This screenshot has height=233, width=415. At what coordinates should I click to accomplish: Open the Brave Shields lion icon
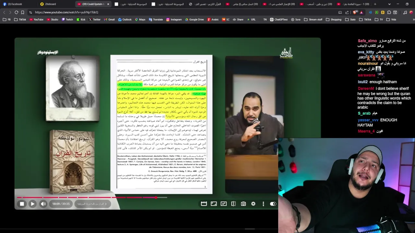[355, 12]
